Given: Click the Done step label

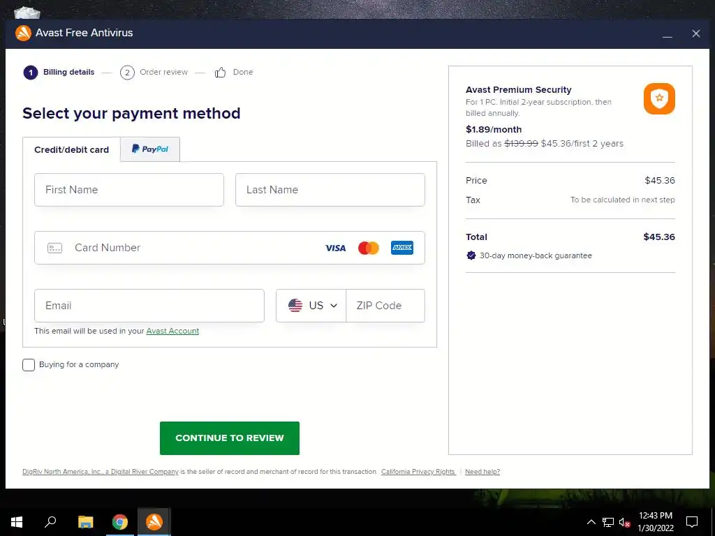Looking at the screenshot, I should 243,72.
